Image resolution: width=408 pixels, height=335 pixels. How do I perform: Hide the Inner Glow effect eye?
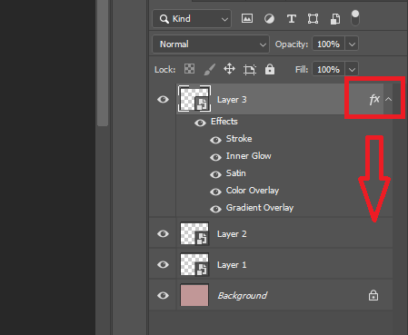pos(215,157)
